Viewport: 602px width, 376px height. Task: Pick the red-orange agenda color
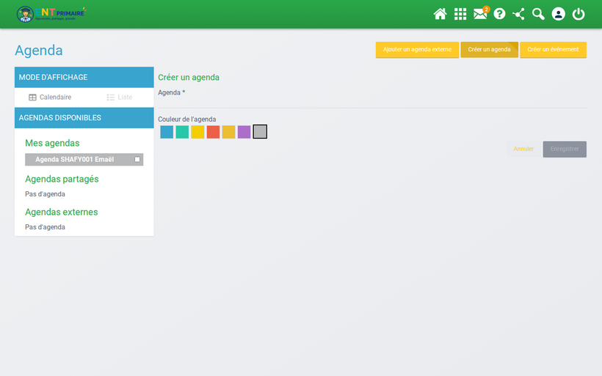click(213, 132)
